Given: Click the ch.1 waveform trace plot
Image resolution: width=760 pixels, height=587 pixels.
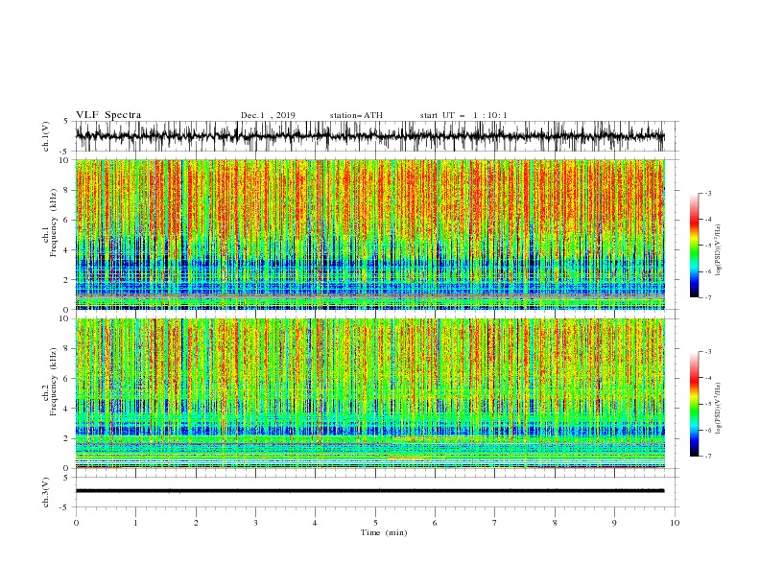Looking at the screenshot, I should coord(369,136).
